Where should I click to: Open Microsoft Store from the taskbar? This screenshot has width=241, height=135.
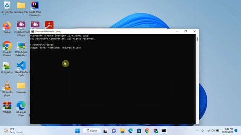pyautogui.click(x=139, y=131)
